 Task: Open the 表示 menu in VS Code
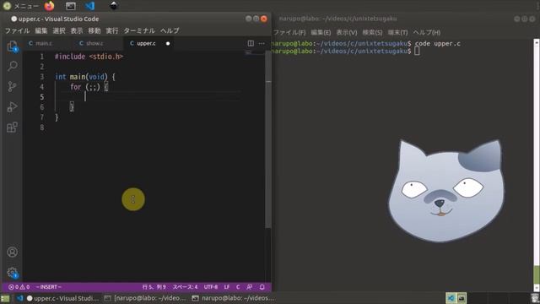click(x=77, y=30)
